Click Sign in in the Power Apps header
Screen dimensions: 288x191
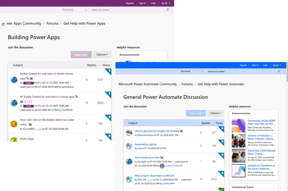point(142,3)
